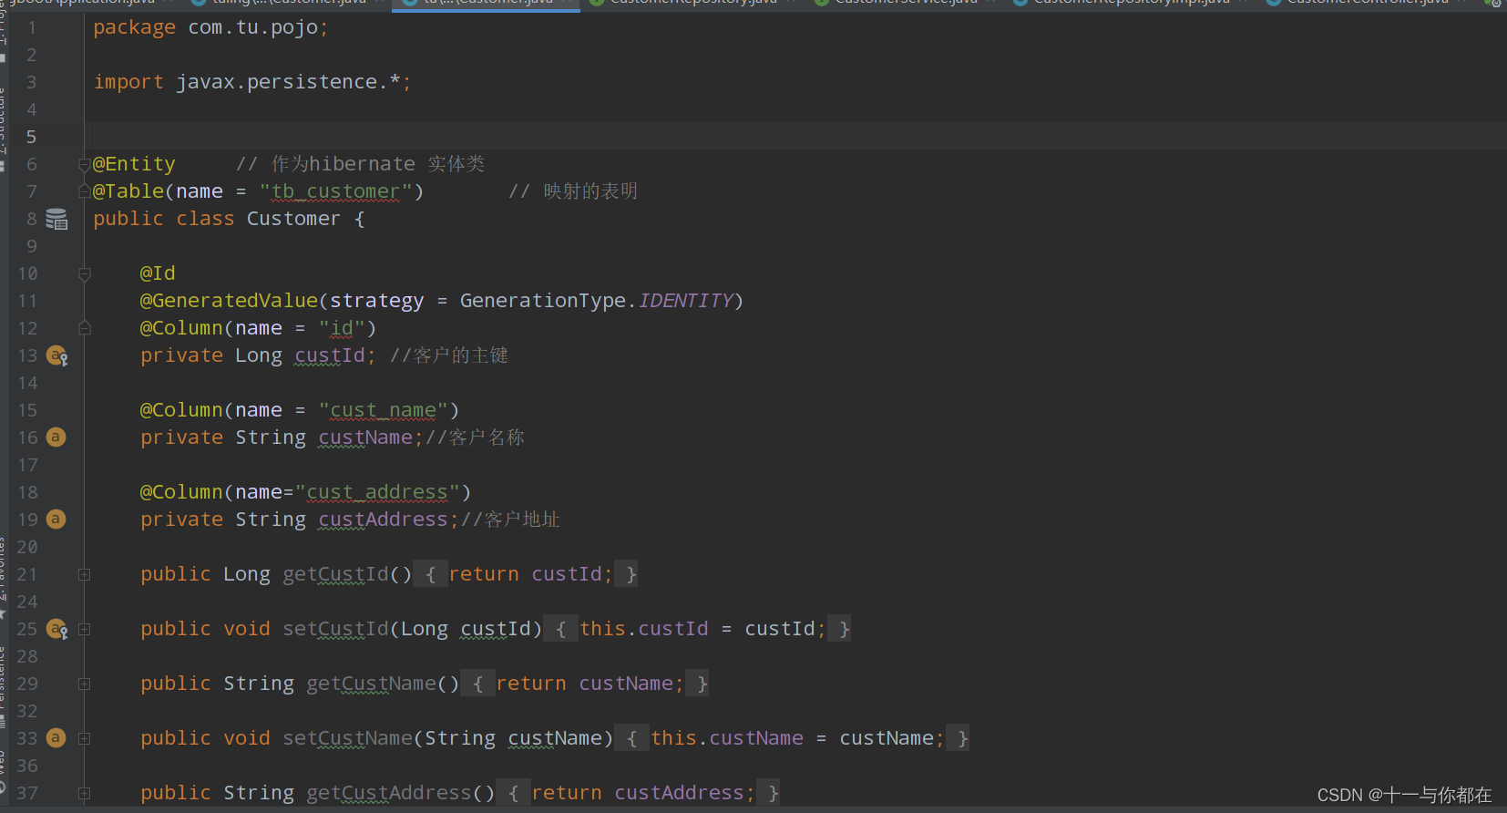Image resolution: width=1507 pixels, height=813 pixels.
Task: Collapse the fold marker at @Entity line 6
Action: tap(84, 165)
